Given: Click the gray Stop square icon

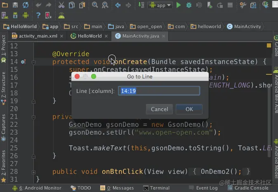Looking at the screenshot, I should (230, 5).
